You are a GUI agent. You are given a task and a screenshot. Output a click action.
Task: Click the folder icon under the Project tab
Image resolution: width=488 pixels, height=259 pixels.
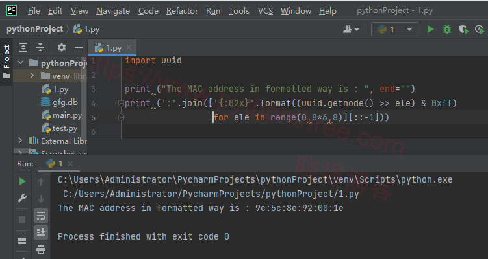click(6, 76)
